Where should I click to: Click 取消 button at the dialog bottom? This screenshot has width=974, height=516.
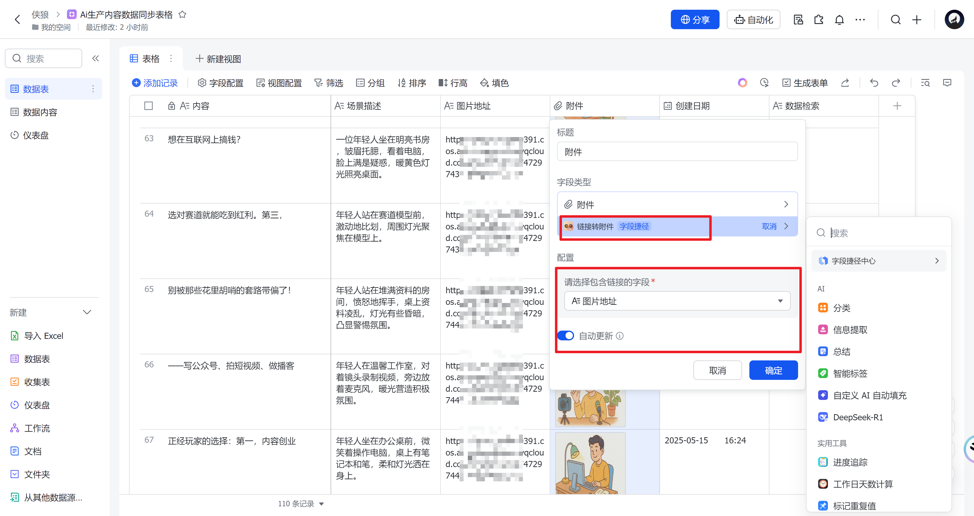tap(717, 370)
